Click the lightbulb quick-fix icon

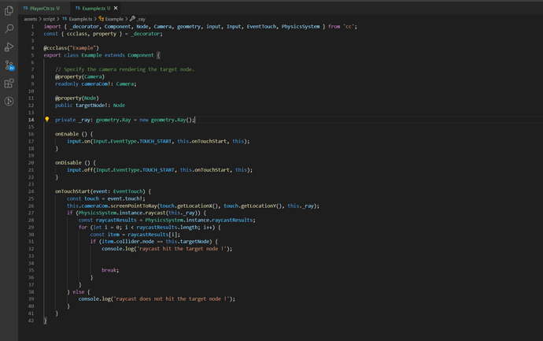46,120
